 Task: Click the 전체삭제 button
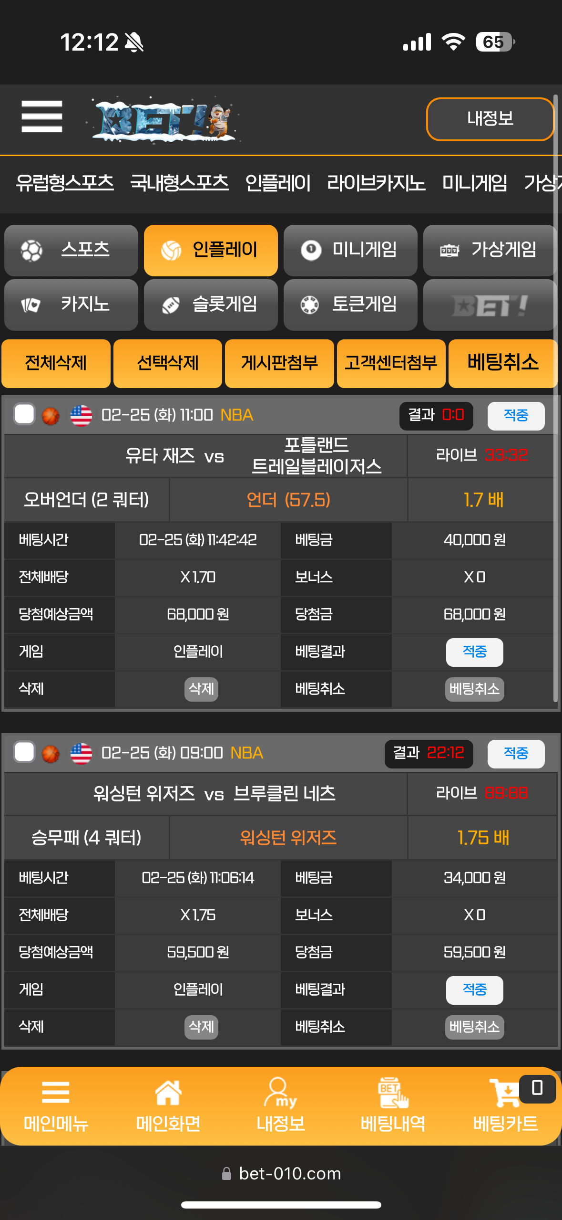(56, 363)
